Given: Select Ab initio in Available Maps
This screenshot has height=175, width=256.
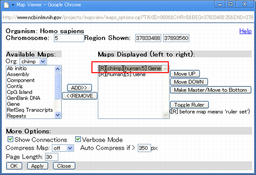Looking at the screenshot, I should pyautogui.click(x=31, y=68).
